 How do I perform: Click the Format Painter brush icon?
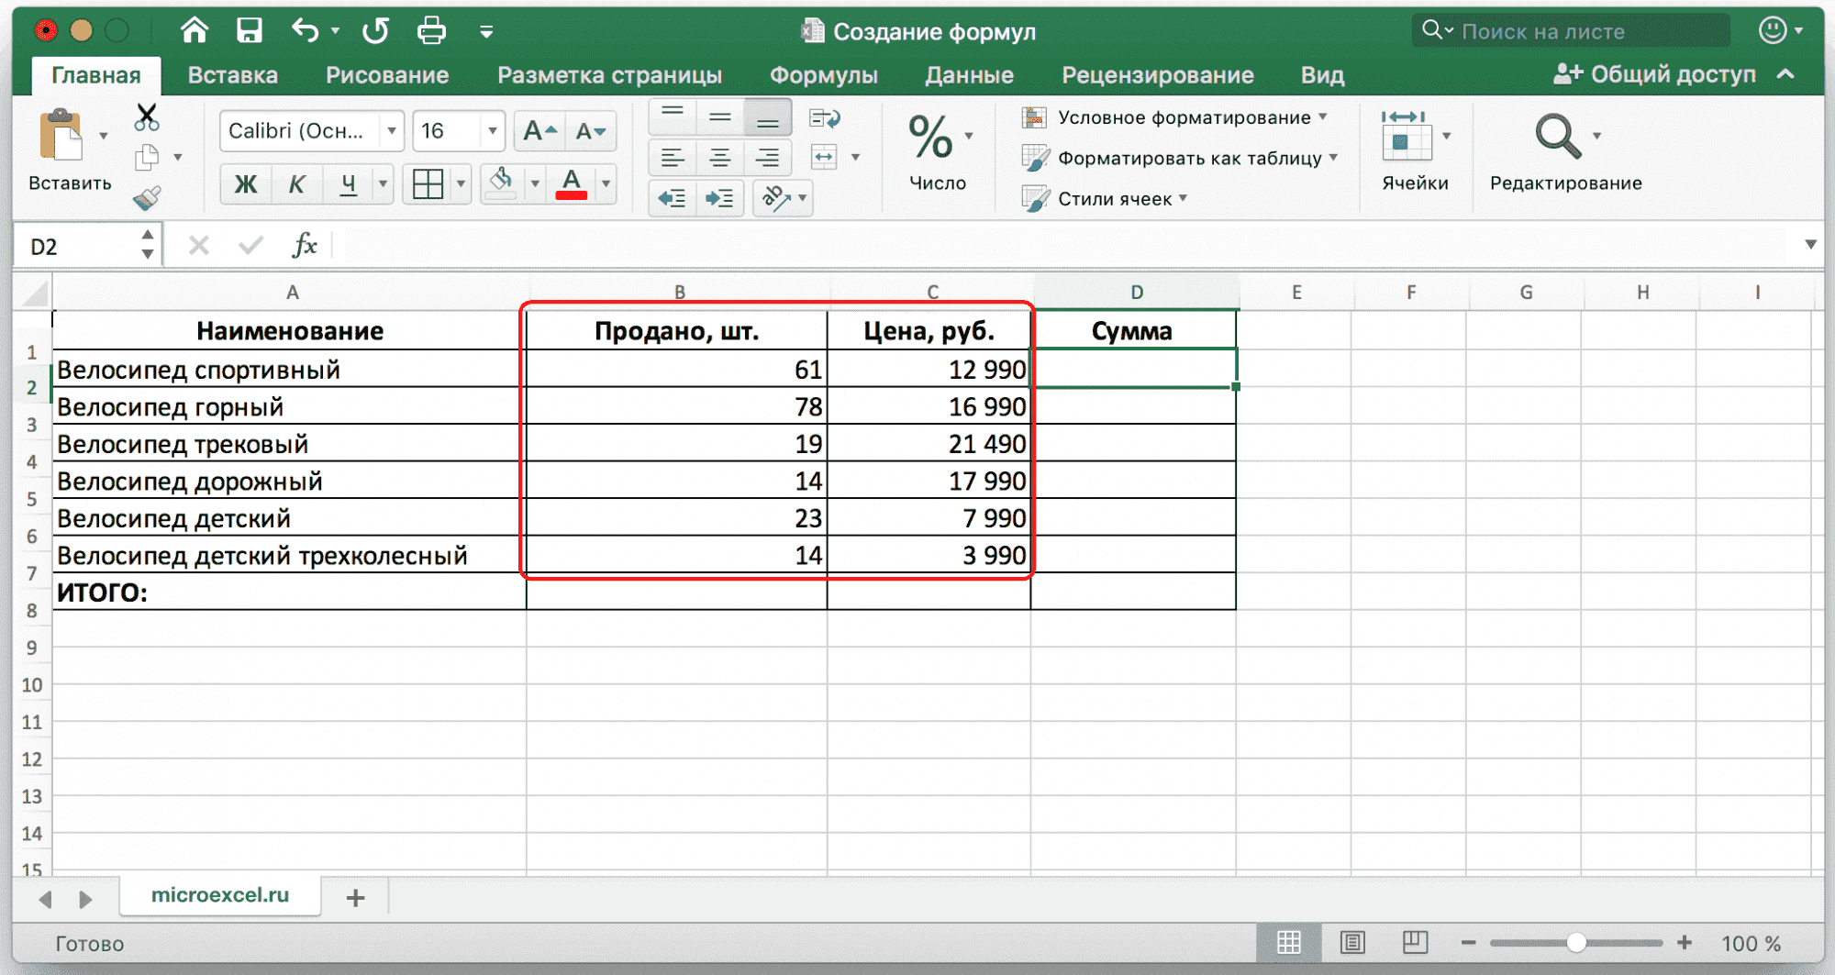click(x=147, y=198)
